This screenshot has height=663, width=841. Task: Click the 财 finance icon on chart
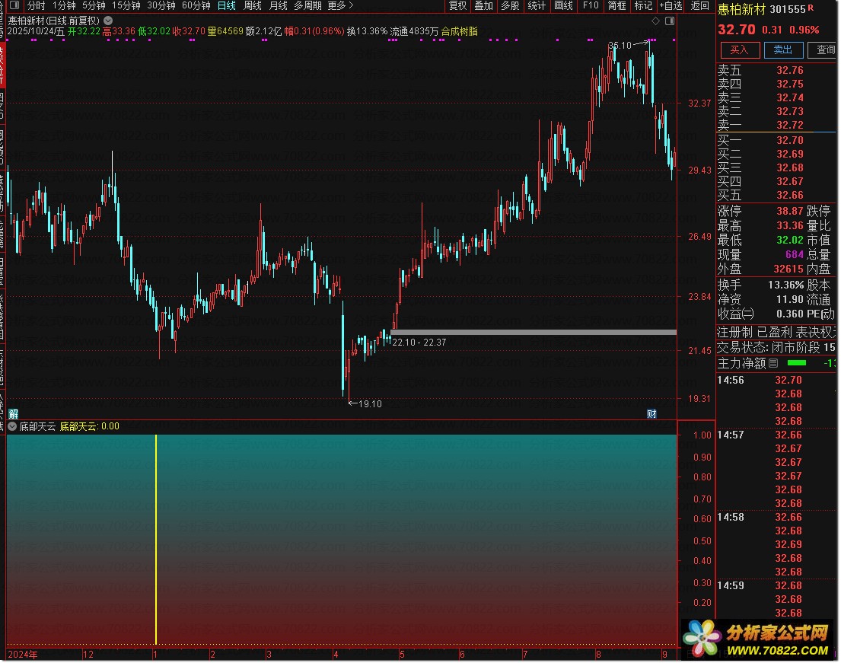tap(651, 413)
